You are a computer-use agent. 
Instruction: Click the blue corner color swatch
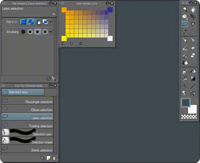(110, 10)
